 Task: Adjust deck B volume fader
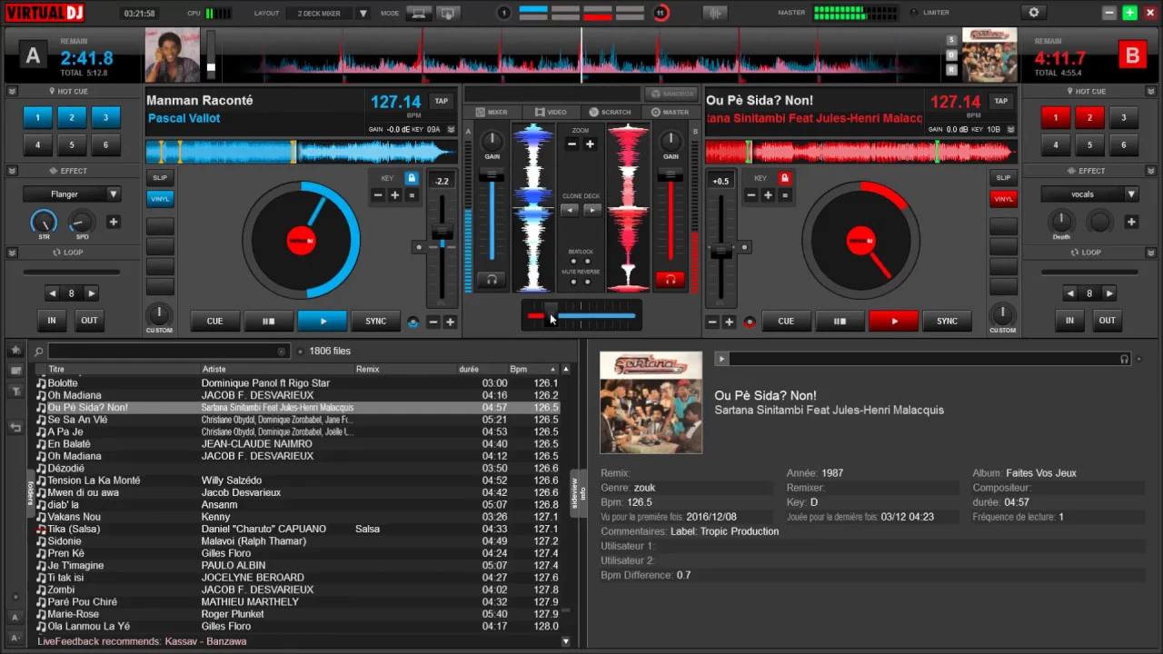pos(671,173)
